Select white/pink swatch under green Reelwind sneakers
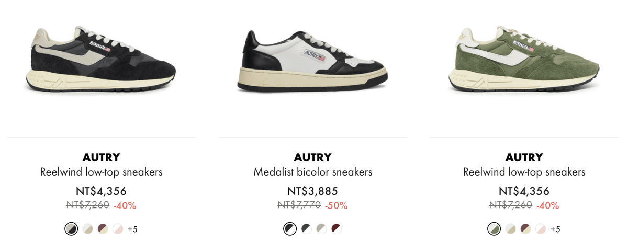 (541, 229)
